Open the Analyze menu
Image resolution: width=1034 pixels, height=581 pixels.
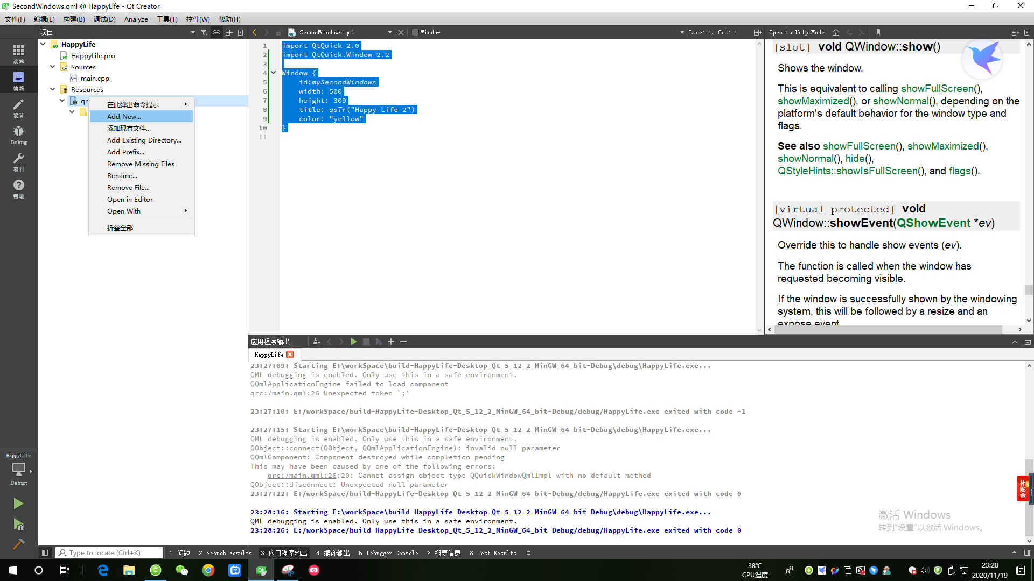click(x=136, y=19)
